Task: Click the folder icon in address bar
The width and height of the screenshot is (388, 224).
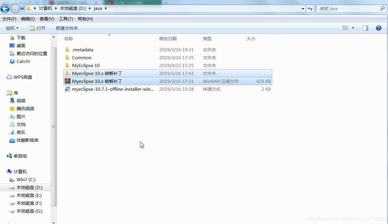Action: 29,8
